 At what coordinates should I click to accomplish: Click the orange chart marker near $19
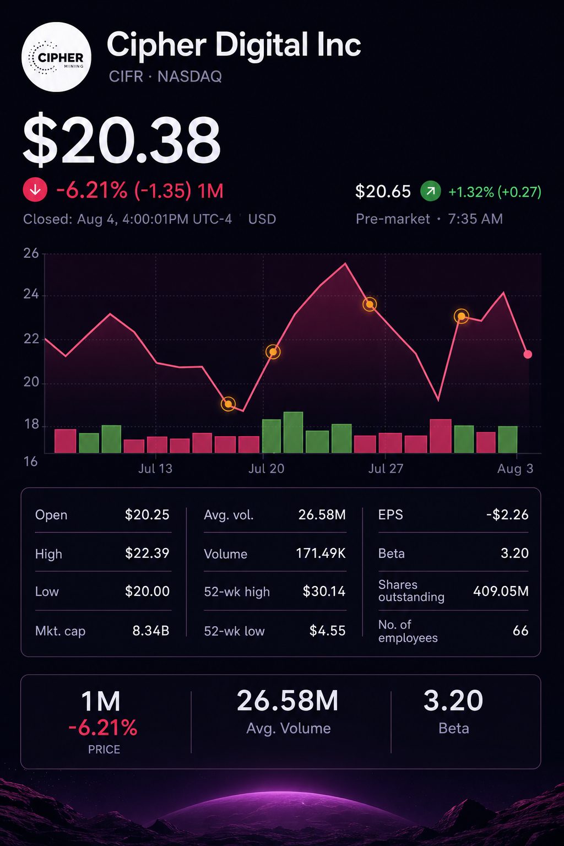(228, 404)
